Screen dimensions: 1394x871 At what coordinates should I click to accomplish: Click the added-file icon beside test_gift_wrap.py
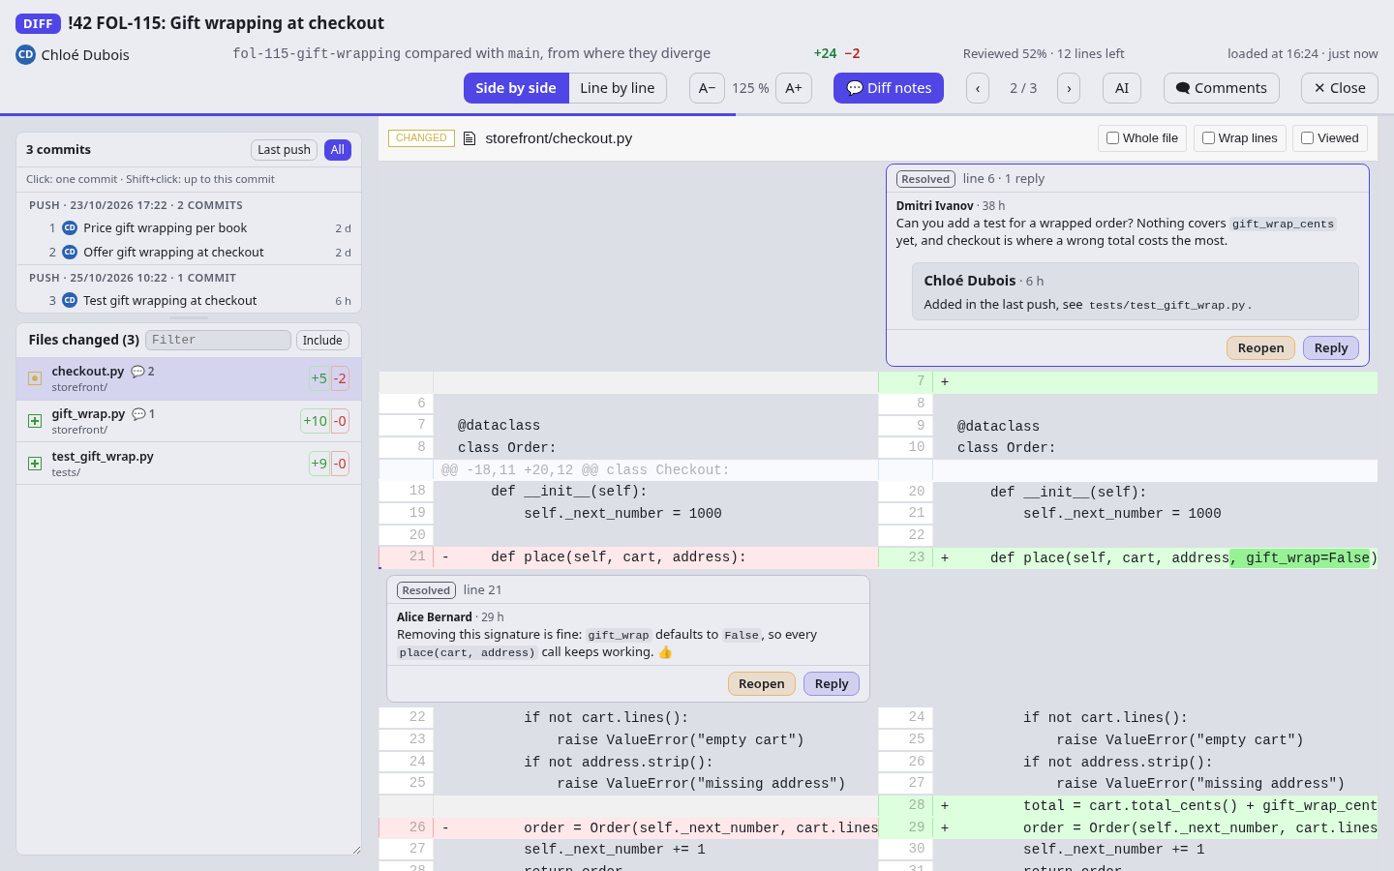pos(35,464)
